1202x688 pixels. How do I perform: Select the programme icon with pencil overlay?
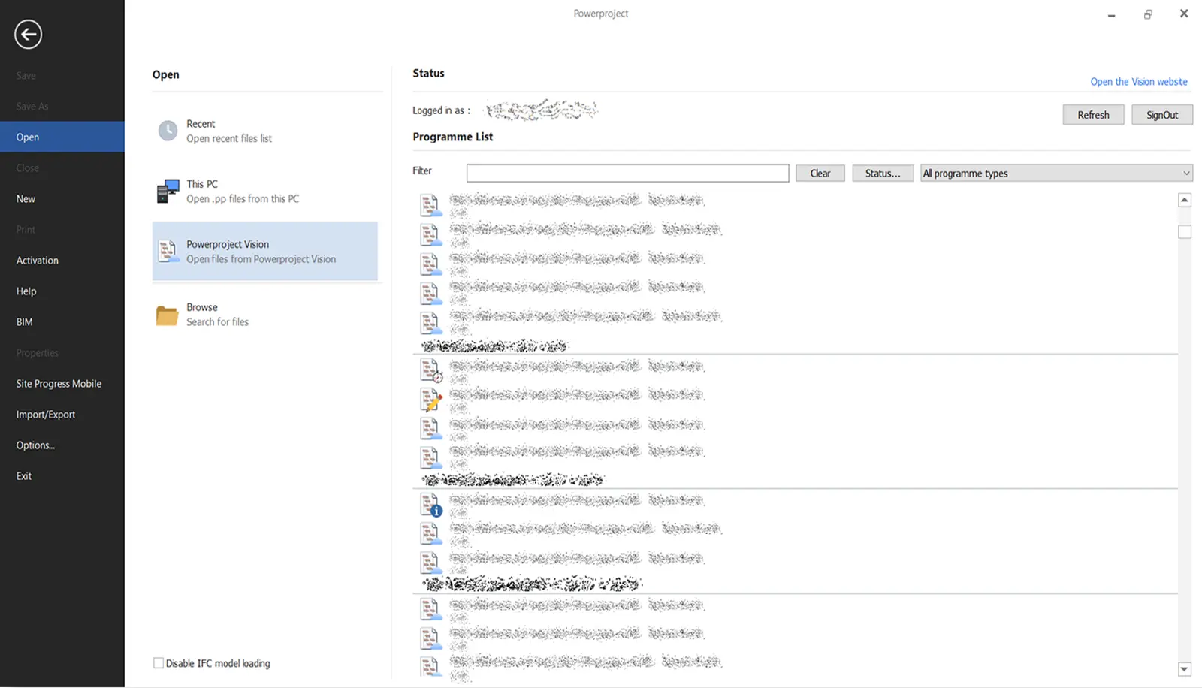click(x=431, y=400)
